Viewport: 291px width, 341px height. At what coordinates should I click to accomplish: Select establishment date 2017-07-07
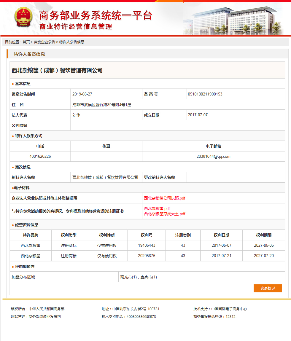coord(198,115)
